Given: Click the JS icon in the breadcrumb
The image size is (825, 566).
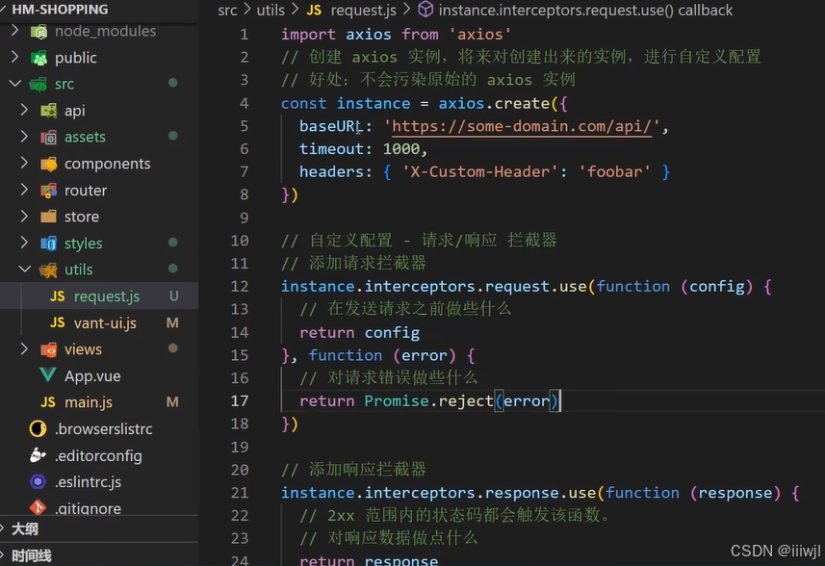Looking at the screenshot, I should tap(314, 10).
